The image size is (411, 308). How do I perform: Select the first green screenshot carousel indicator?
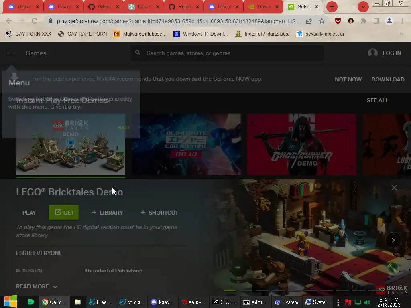[x=230, y=290]
